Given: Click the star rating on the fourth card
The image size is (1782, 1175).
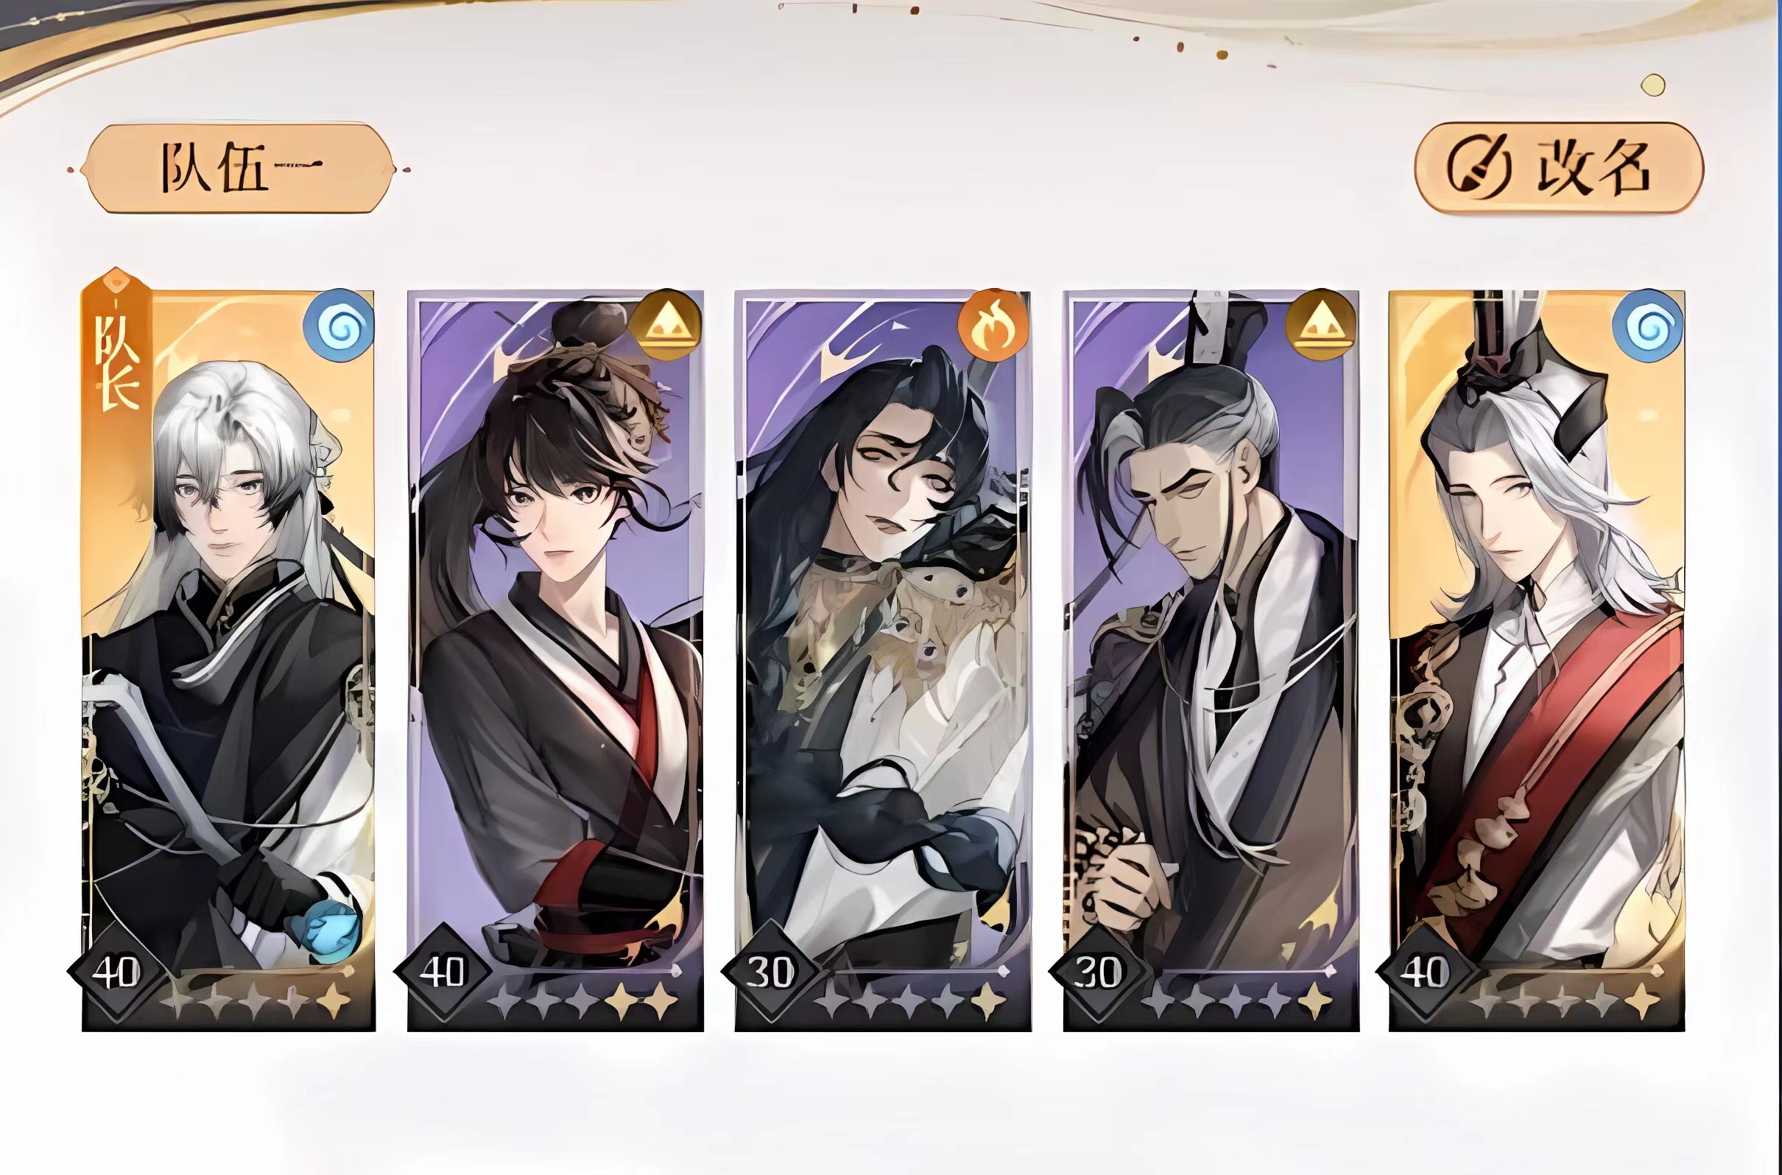Looking at the screenshot, I should (1237, 1000).
